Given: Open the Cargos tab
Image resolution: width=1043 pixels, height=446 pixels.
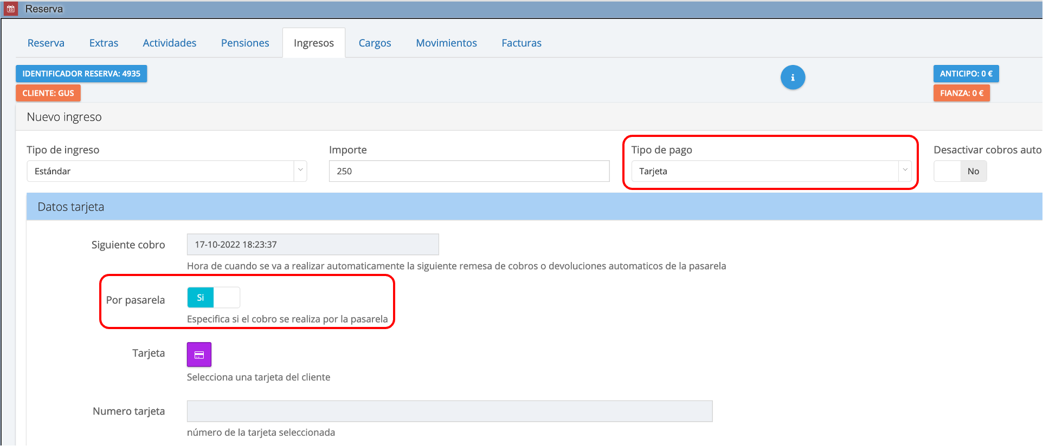Looking at the screenshot, I should tap(375, 43).
